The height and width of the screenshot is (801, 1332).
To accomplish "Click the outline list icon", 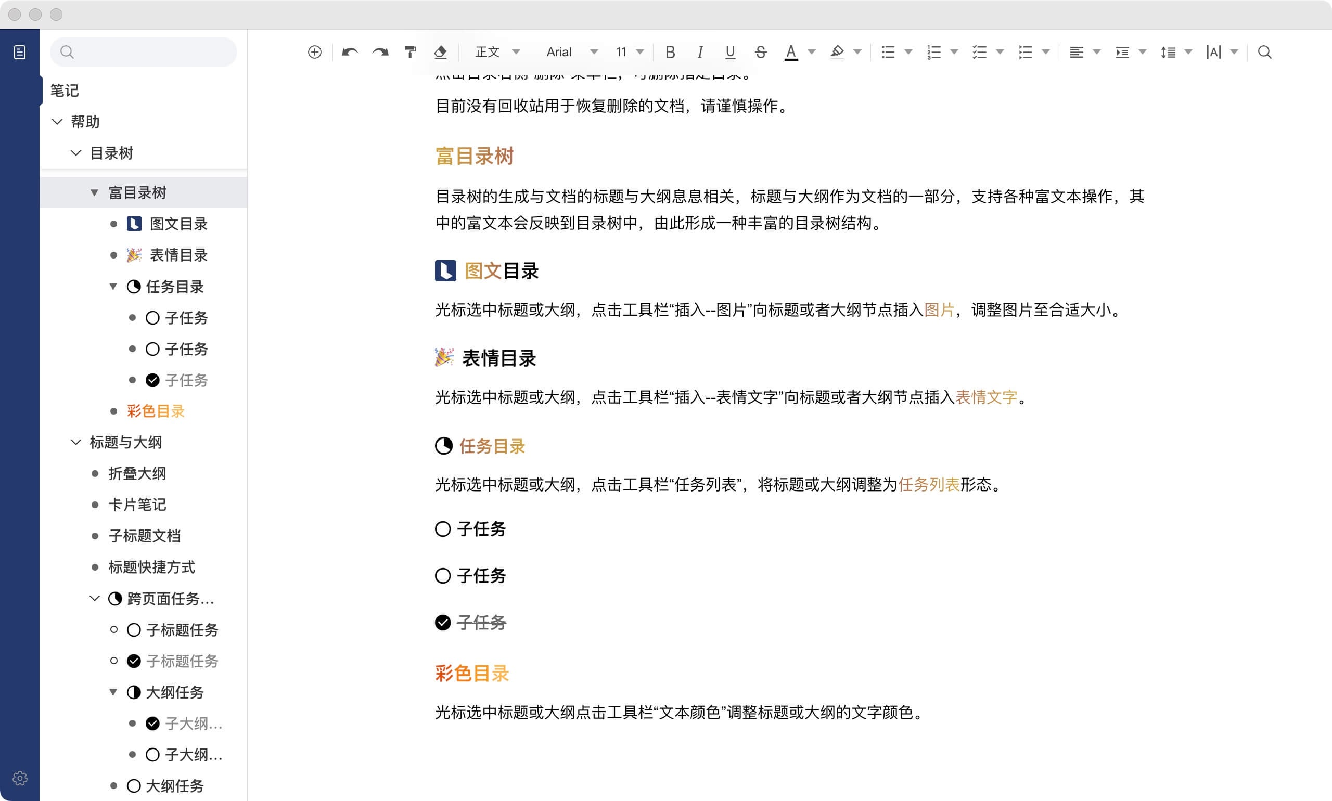I will tap(1026, 52).
